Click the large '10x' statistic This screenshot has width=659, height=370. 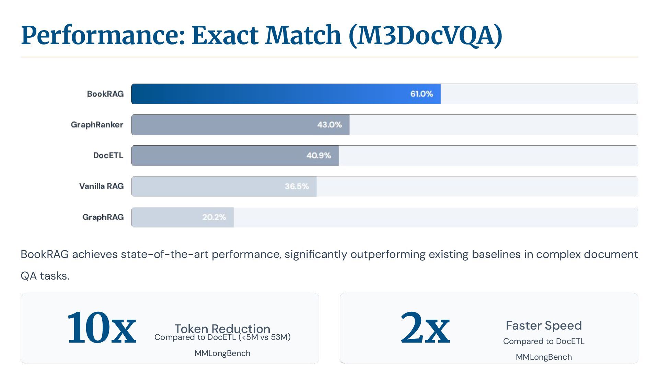point(101,328)
